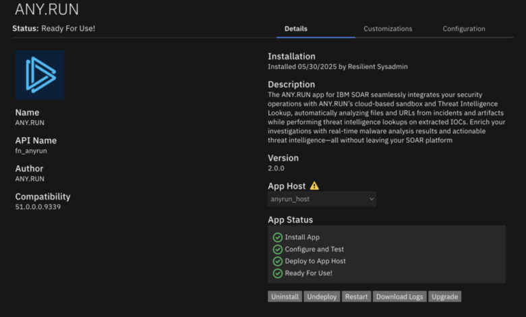Click the Author value 'ANY.RUN'
The width and height of the screenshot is (526, 317).
(x=30, y=179)
